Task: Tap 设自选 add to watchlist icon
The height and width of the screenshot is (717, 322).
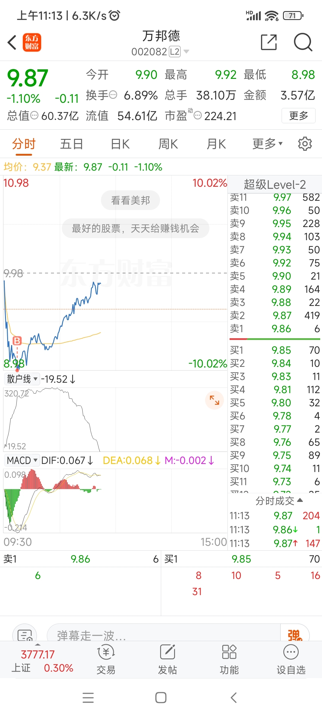Action: (x=291, y=659)
